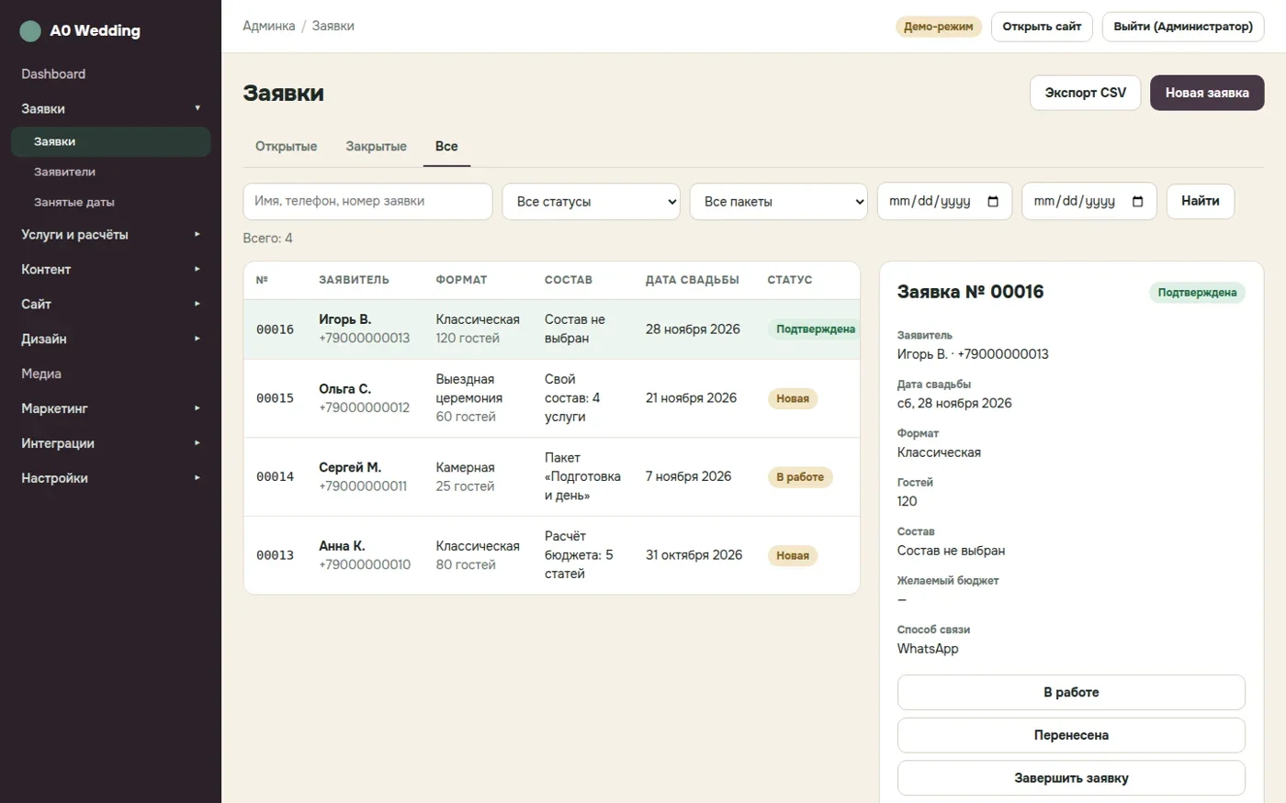Click the first mm/dd/yyyy date field

[944, 201]
